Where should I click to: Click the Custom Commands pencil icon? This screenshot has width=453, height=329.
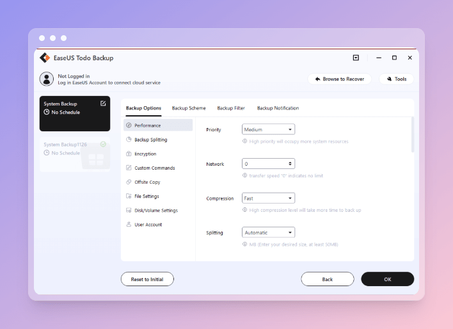click(129, 168)
